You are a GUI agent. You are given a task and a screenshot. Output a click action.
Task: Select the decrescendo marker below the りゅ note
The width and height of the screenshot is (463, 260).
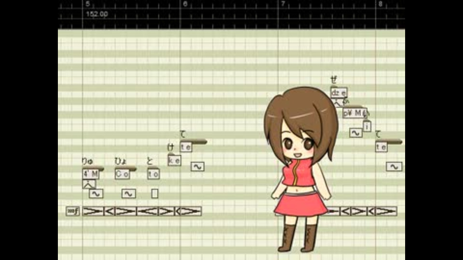[93, 211]
